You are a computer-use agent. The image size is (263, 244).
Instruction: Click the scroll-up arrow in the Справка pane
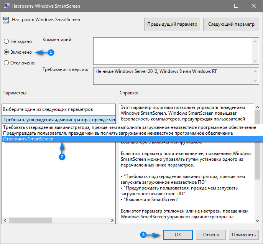pos(257,107)
